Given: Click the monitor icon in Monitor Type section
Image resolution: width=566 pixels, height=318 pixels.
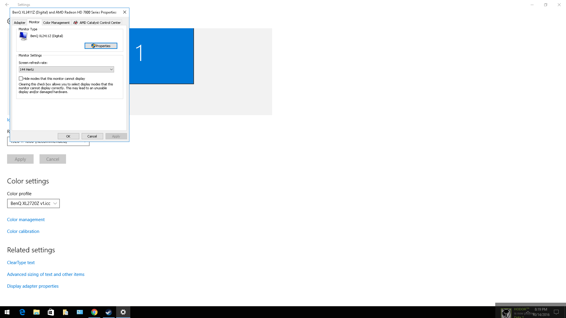Looking at the screenshot, I should [23, 36].
